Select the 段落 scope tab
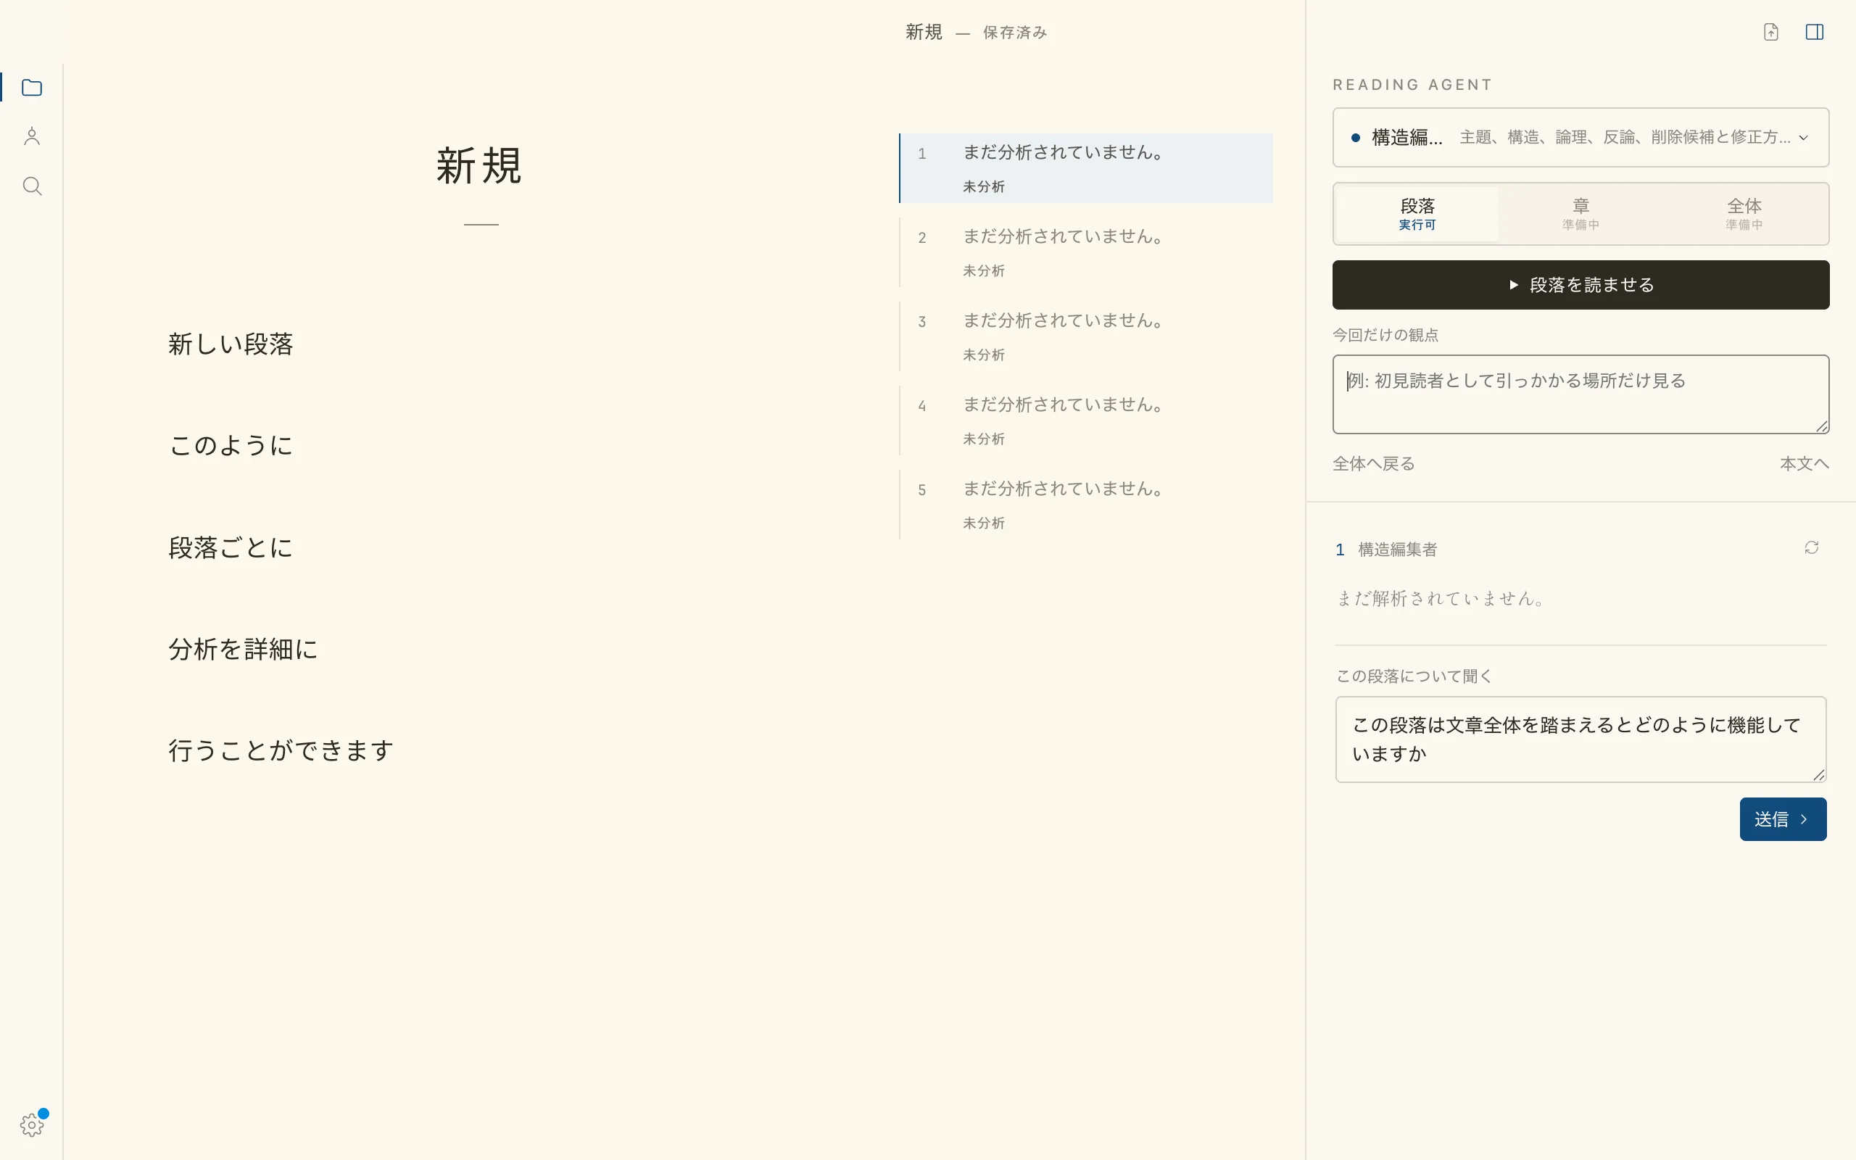The image size is (1856, 1160). pyautogui.click(x=1417, y=213)
